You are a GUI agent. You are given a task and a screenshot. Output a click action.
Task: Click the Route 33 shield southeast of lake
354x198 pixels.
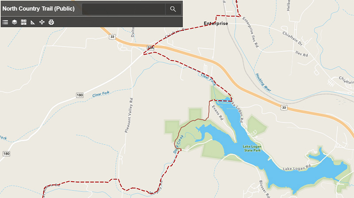point(284,107)
